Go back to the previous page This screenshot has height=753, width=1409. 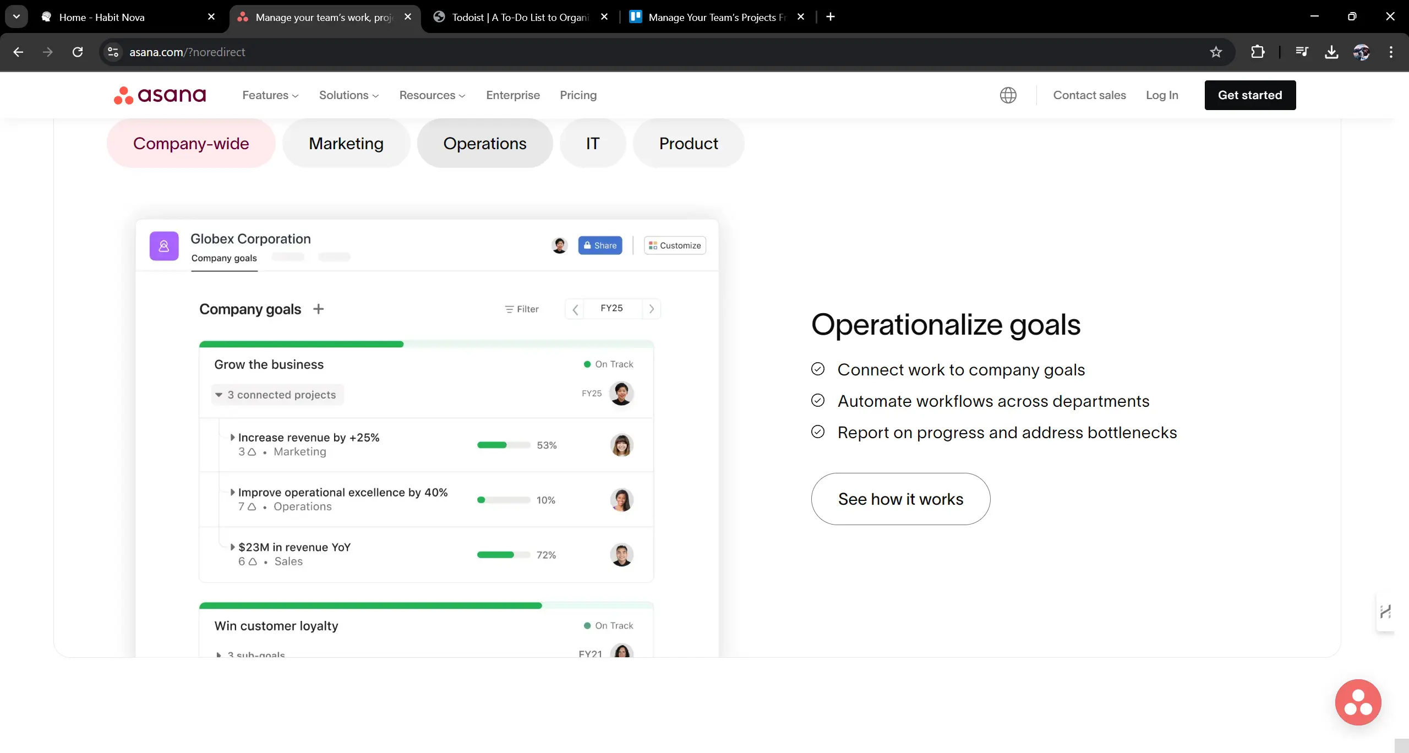click(18, 52)
